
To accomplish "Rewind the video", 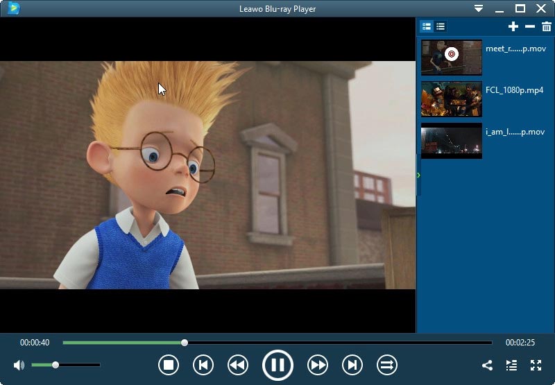I will pos(238,365).
